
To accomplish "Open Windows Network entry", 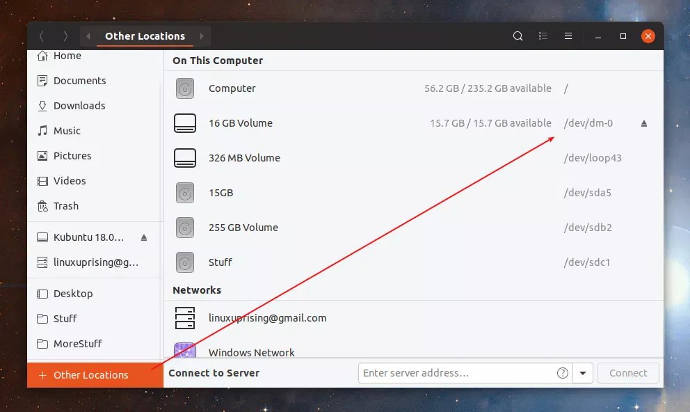I will [x=413, y=348].
